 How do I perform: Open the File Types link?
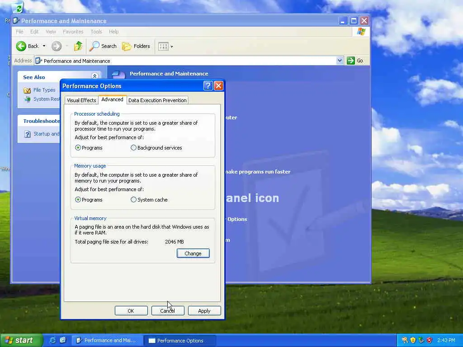(x=44, y=90)
